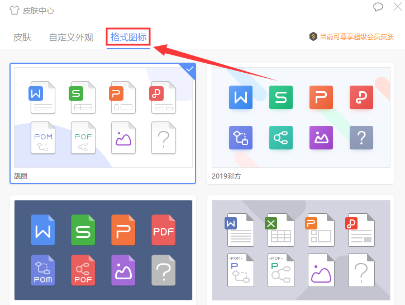Screen dimensions: 405x305
Task: Switch to the 皮肤 tab
Action: (22, 37)
